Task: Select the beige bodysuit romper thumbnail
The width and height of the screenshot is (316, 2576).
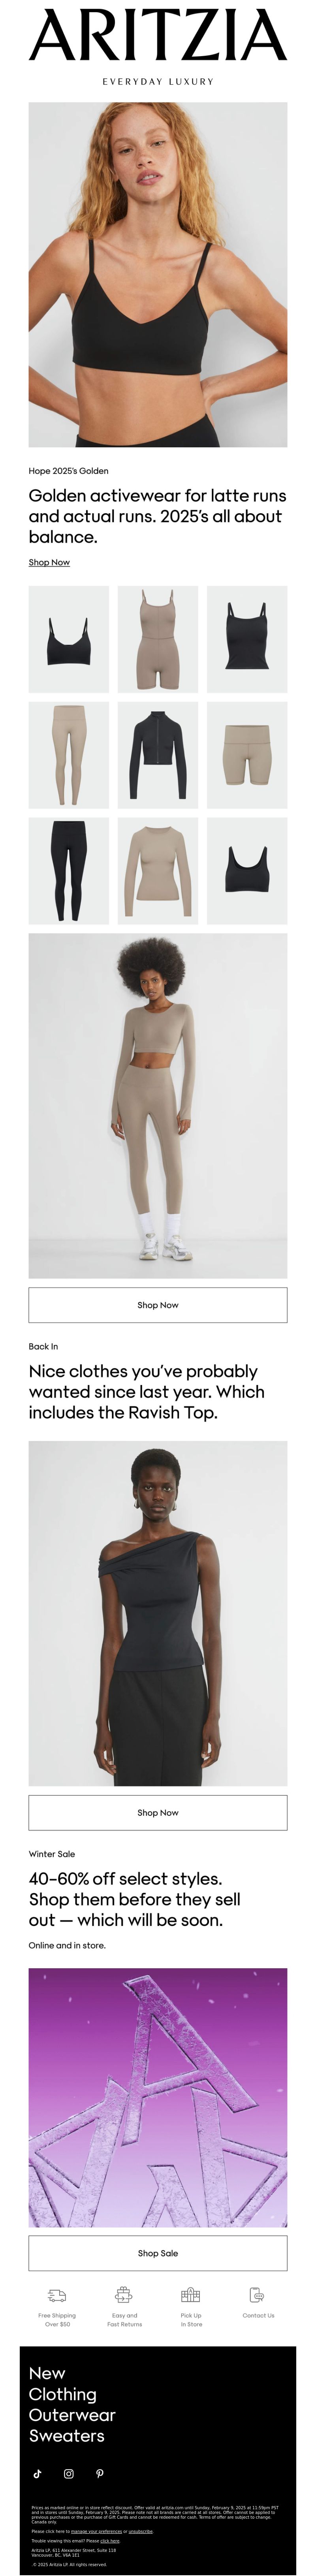Action: coord(158,640)
